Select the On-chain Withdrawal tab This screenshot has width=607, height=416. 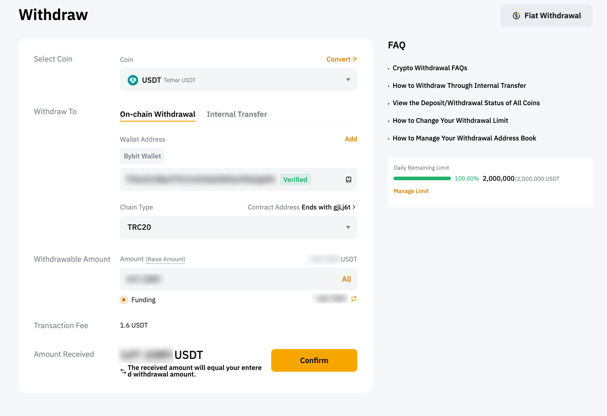(x=158, y=114)
